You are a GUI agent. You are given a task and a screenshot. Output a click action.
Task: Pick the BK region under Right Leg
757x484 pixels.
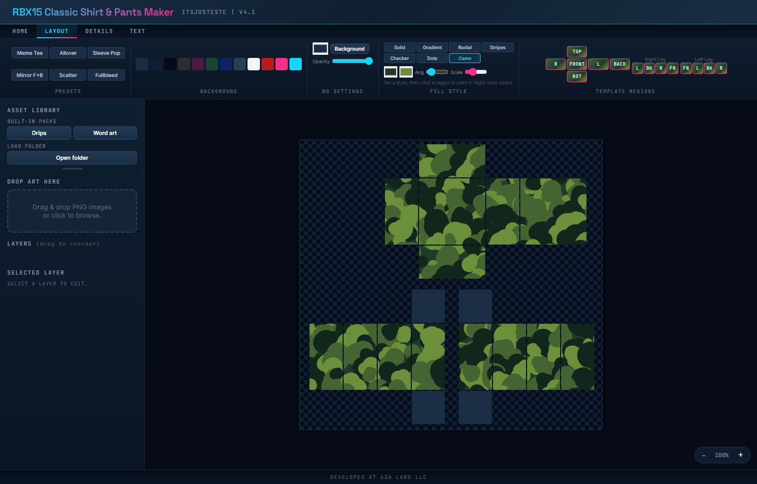pyautogui.click(x=649, y=68)
